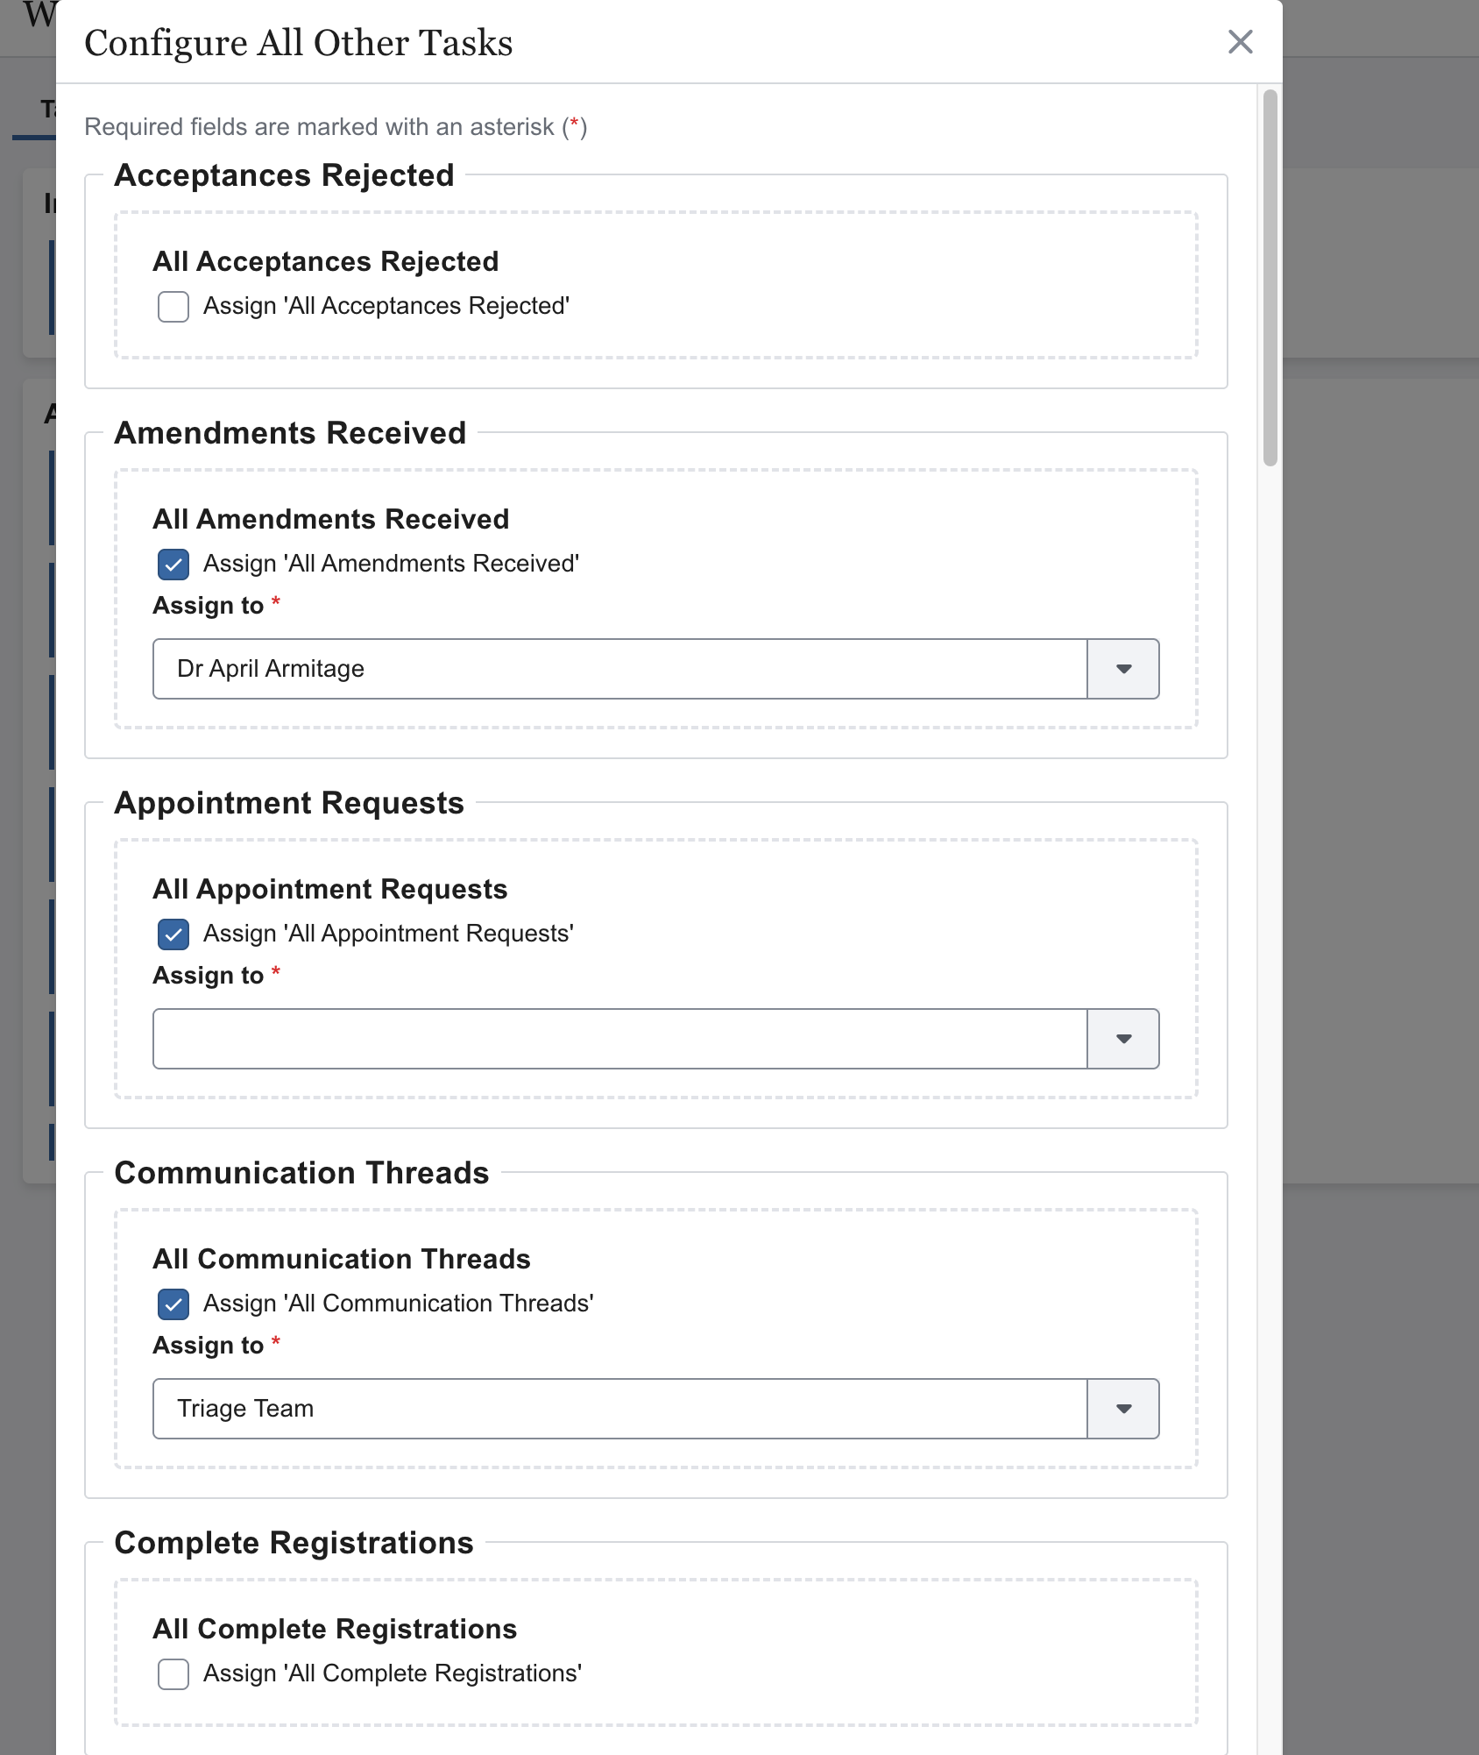Select the partially hidden tab behind the dialog
This screenshot has height=1755, width=1479.
pos(46,110)
